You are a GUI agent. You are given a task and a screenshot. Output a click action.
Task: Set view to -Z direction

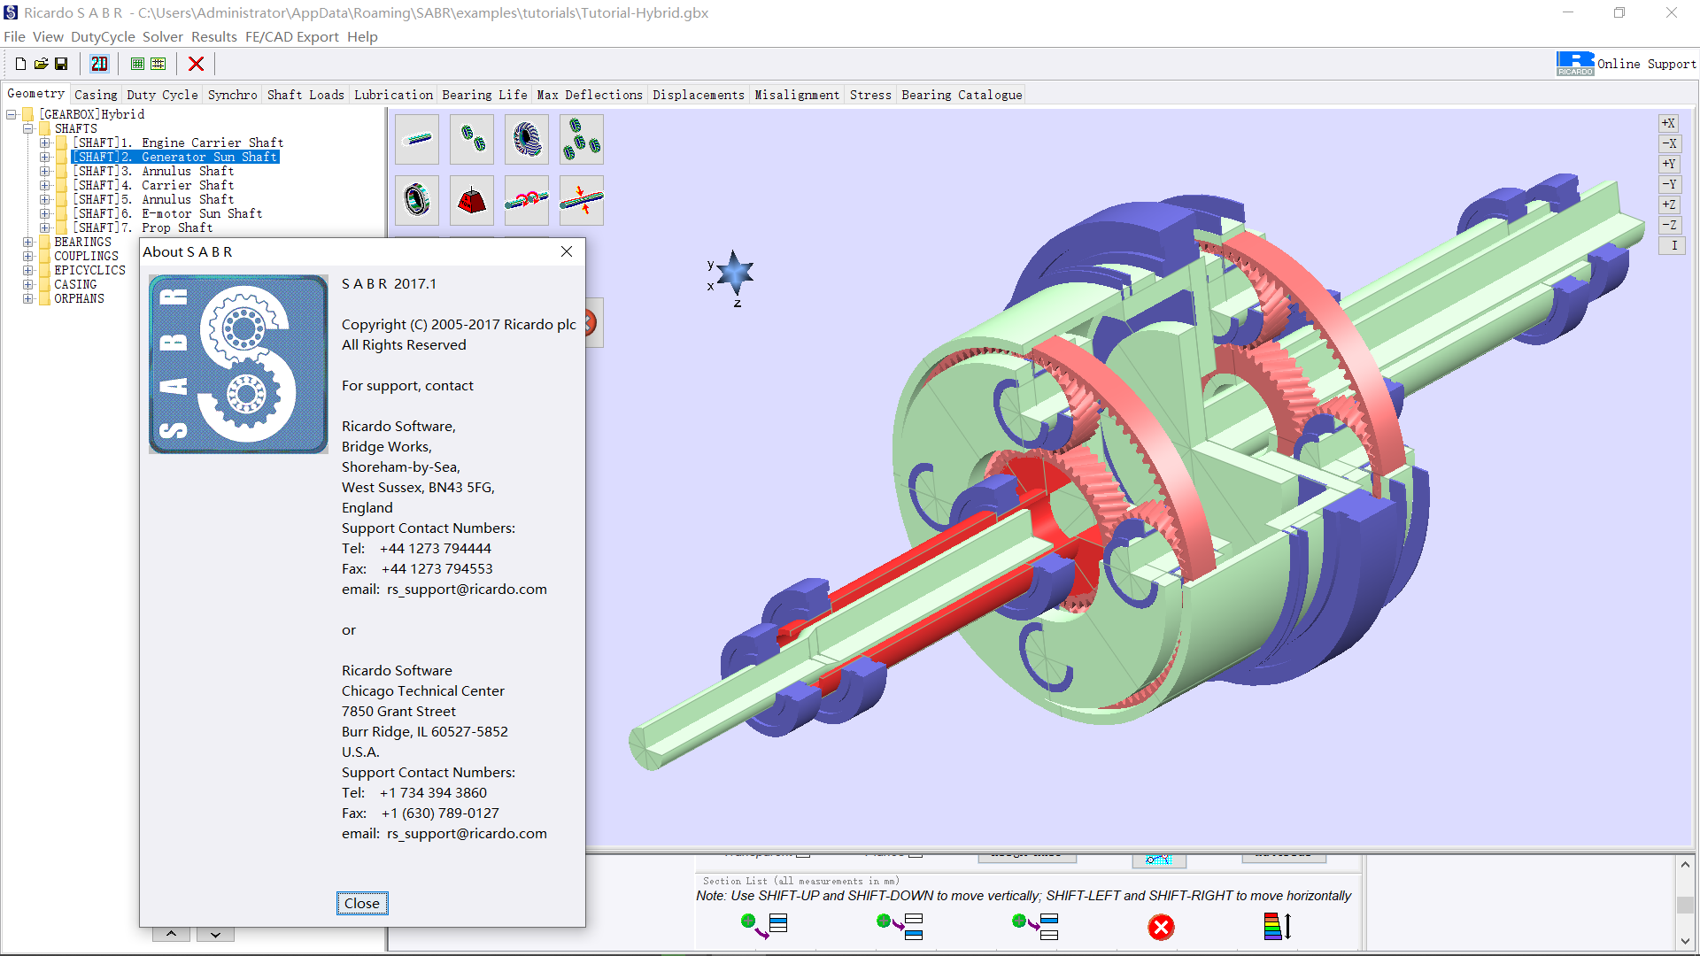pos(1668,225)
